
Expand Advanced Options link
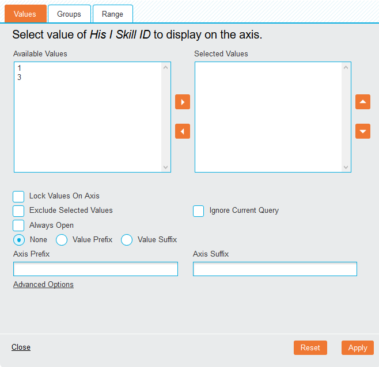[43, 285]
